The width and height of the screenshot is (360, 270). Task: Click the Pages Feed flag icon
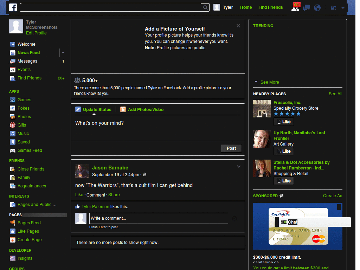coord(13,223)
